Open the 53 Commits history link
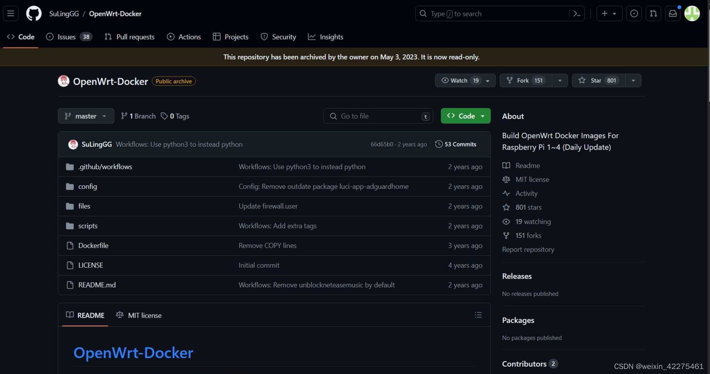Image resolution: width=710 pixels, height=374 pixels. click(x=456, y=144)
